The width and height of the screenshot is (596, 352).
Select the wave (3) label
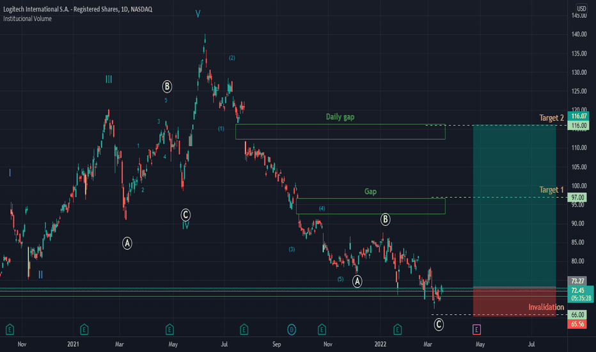(x=292, y=249)
